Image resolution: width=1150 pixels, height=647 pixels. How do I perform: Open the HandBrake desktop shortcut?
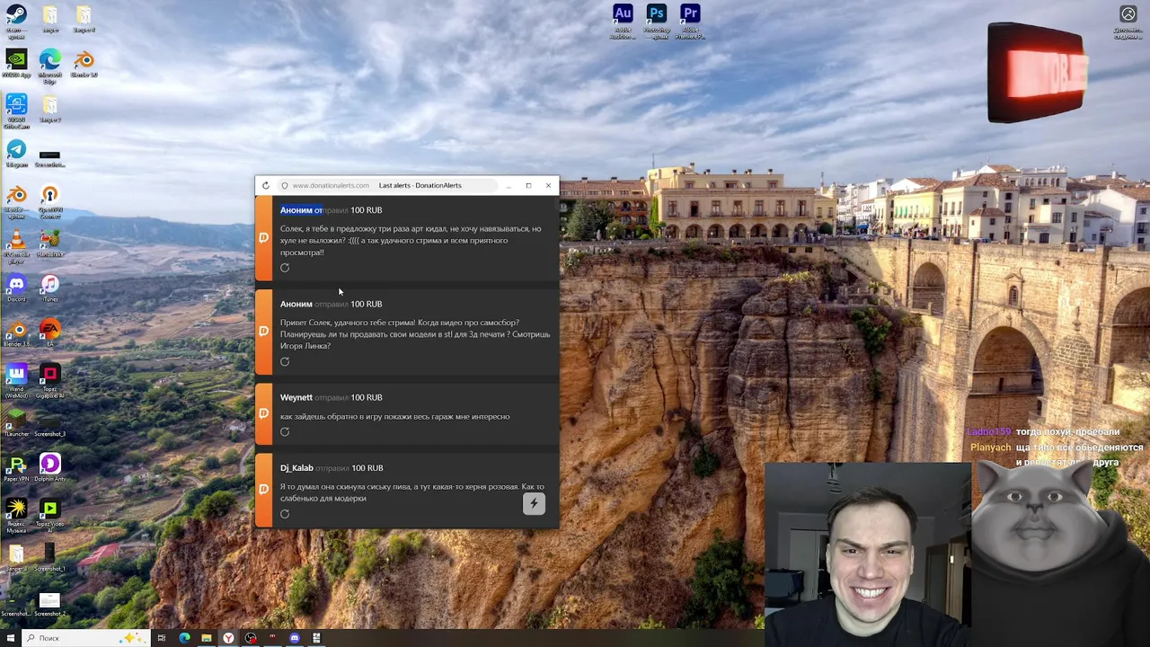(x=50, y=244)
